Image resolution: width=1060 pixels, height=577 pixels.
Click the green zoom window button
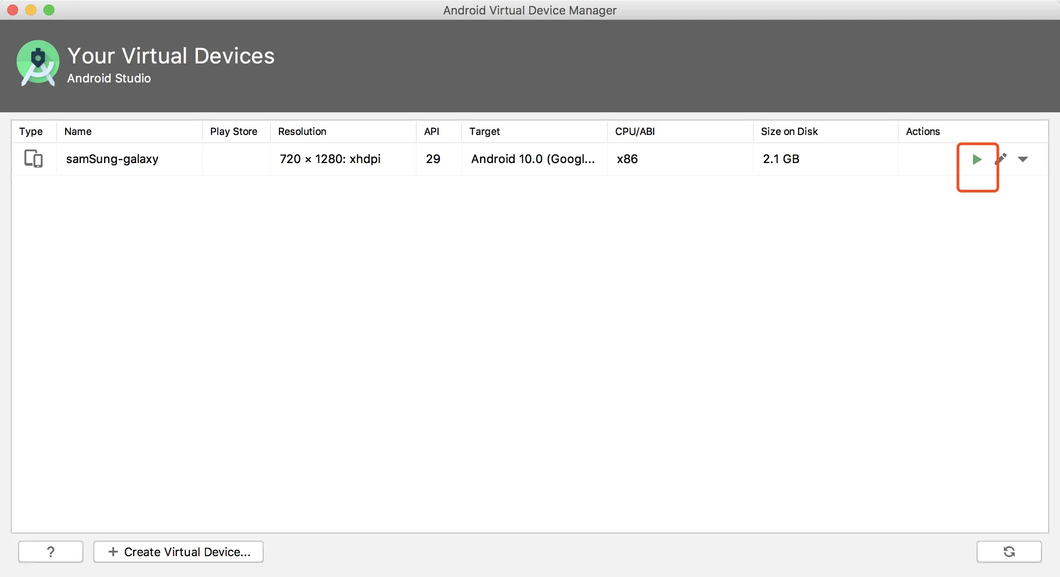(49, 10)
